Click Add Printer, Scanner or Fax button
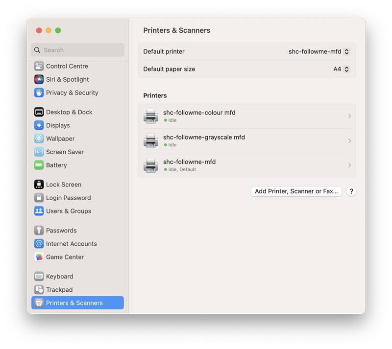392x349 pixels. [x=296, y=191]
